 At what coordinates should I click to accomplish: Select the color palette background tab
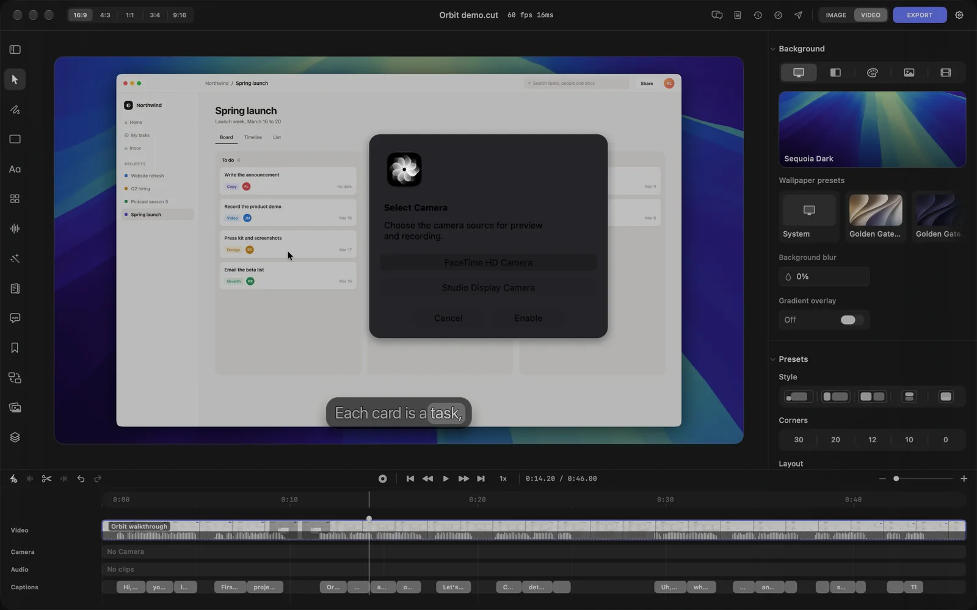coord(872,73)
